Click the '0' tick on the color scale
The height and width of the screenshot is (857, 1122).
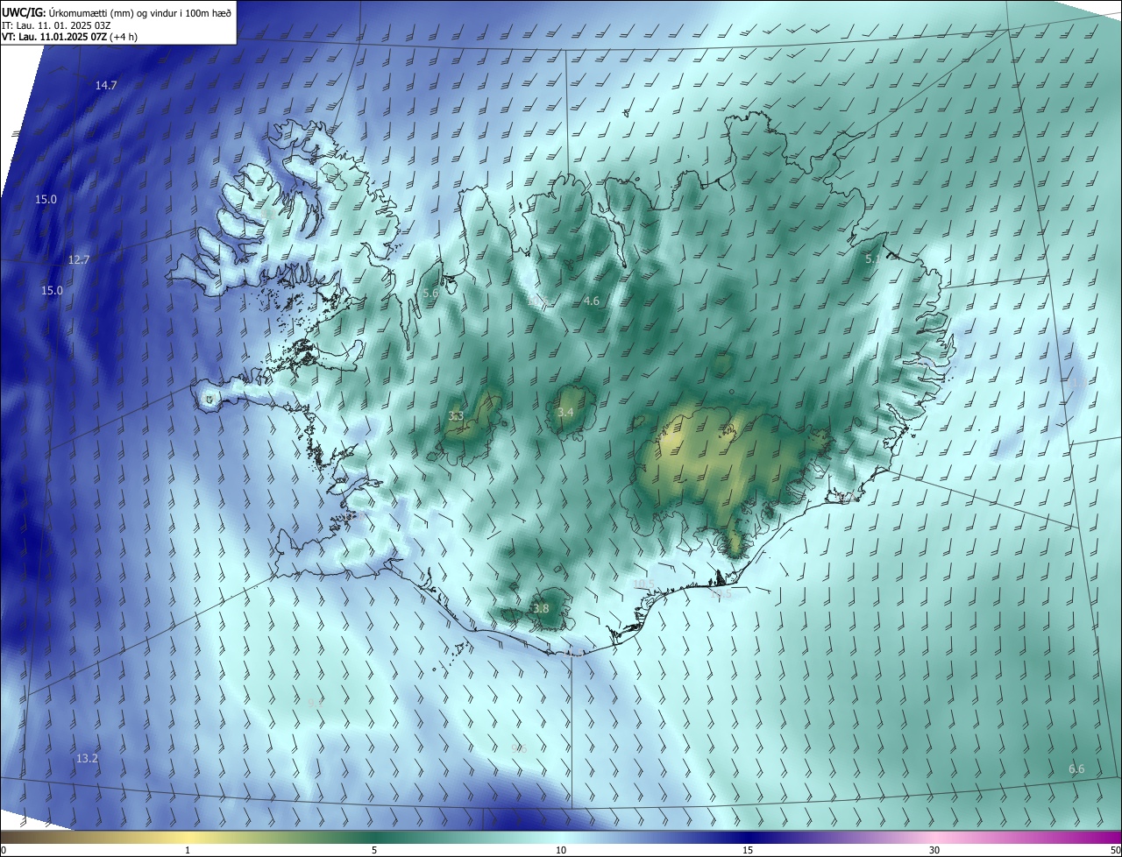(4, 850)
